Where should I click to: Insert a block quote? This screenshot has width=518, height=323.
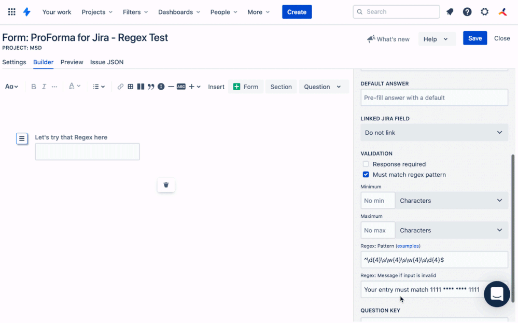coord(151,87)
